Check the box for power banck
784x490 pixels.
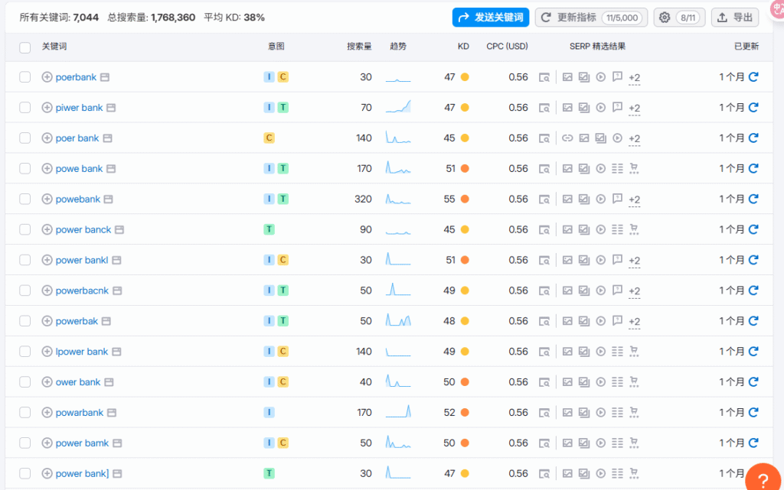pos(25,229)
